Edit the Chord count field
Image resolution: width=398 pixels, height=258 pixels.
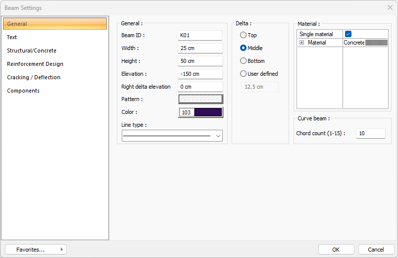pos(370,134)
